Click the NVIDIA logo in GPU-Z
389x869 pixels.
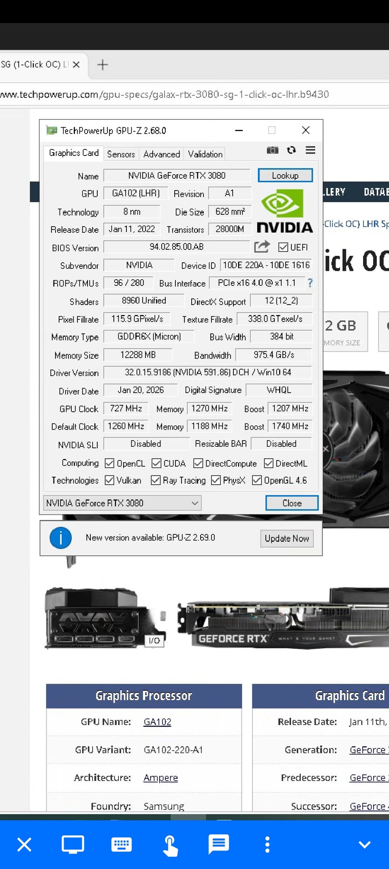click(x=285, y=211)
